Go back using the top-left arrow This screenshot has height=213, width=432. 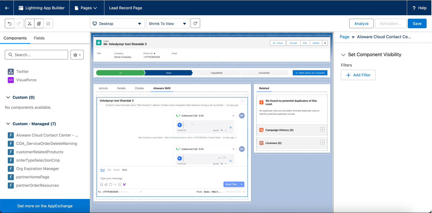(7, 8)
